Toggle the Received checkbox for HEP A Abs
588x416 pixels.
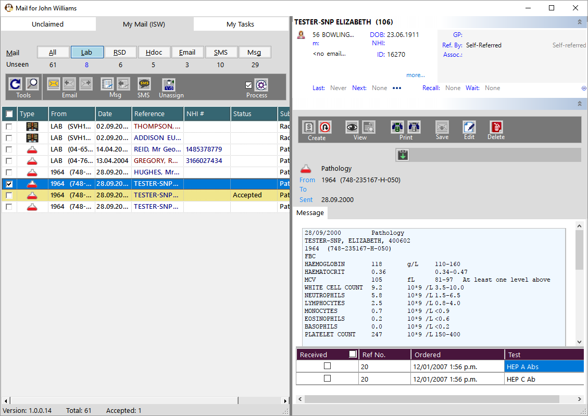click(327, 366)
